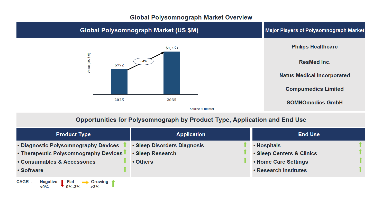
Task: Click the green growth arrow beside Software
Action: coord(125,169)
